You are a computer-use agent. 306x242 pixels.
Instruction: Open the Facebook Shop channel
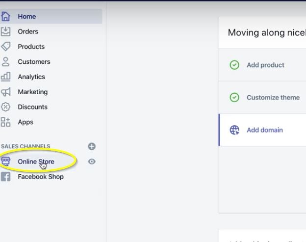[x=41, y=177]
